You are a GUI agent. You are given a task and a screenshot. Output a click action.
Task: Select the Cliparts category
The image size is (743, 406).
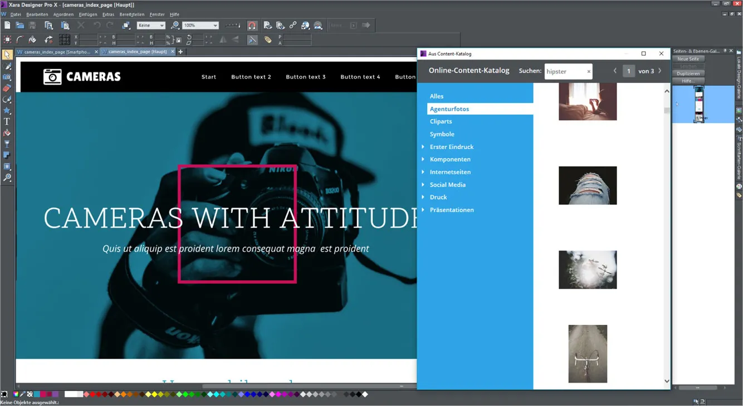(441, 121)
